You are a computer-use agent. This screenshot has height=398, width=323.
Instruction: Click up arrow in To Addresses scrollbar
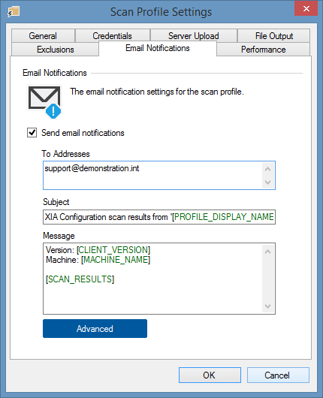tap(267, 169)
